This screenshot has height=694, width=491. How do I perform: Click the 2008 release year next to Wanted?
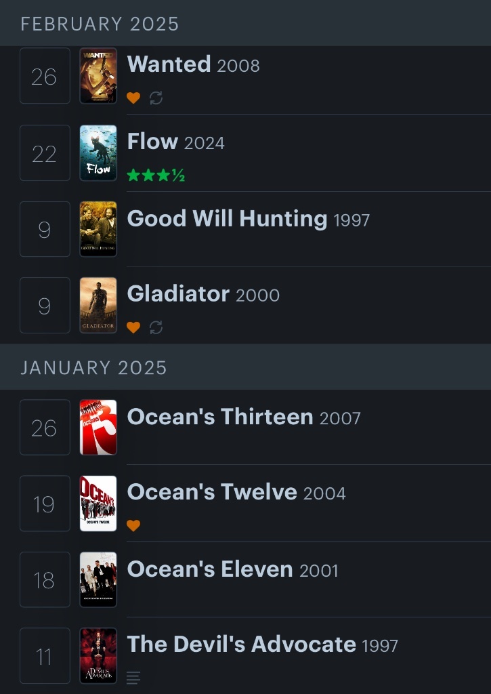click(x=238, y=66)
